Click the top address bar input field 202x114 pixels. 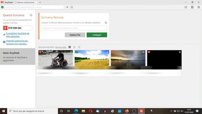coord(34,7)
